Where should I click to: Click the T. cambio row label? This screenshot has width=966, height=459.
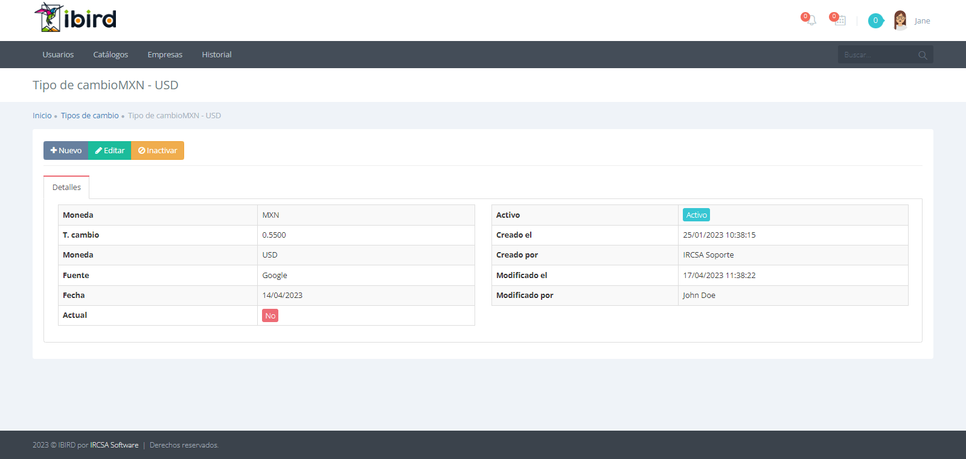[81, 235]
